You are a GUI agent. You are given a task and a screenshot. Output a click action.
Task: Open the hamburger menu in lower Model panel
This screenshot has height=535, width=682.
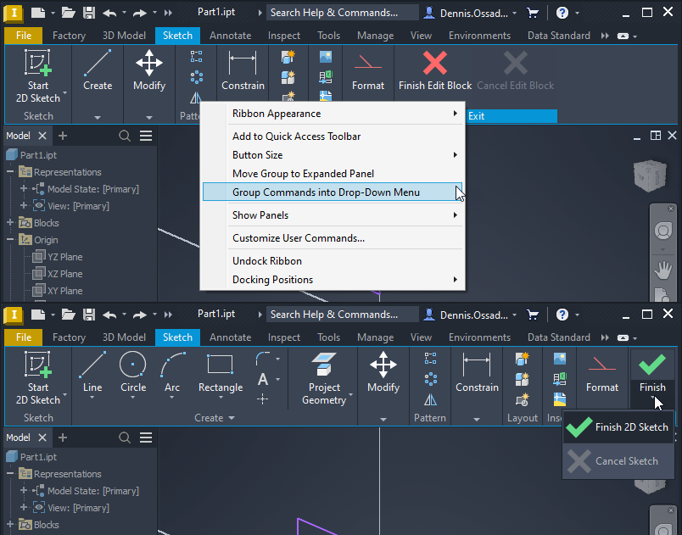pyautogui.click(x=146, y=437)
